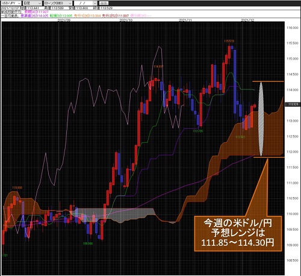Click the 2021/09 date label on time axis
This screenshot has height=276, width=301.
click(64, 20)
